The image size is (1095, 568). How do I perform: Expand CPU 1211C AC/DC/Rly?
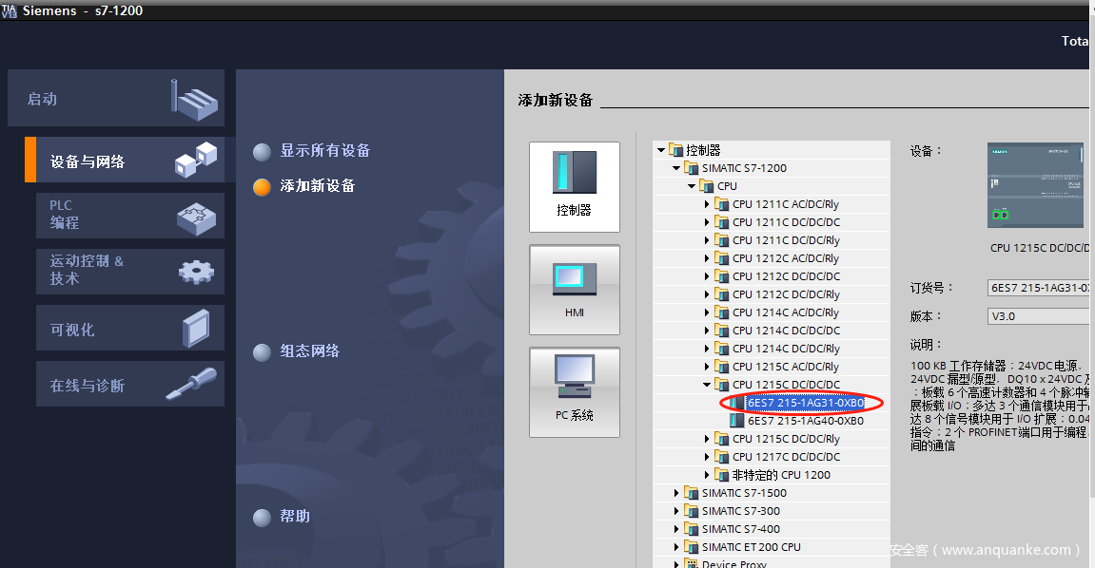pyautogui.click(x=707, y=204)
